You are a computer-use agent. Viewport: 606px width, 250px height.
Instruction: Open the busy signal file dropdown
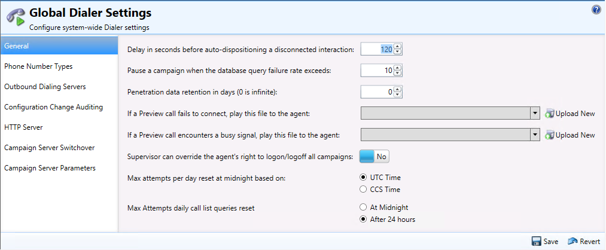[534, 135]
